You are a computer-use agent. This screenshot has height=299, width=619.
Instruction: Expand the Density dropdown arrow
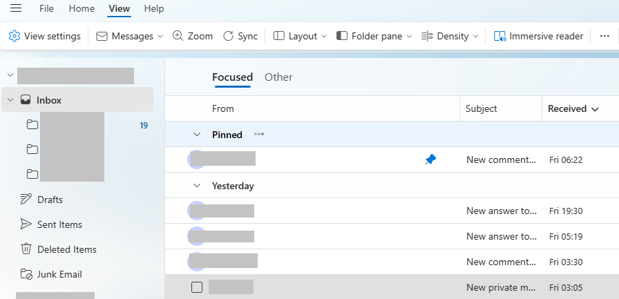475,37
